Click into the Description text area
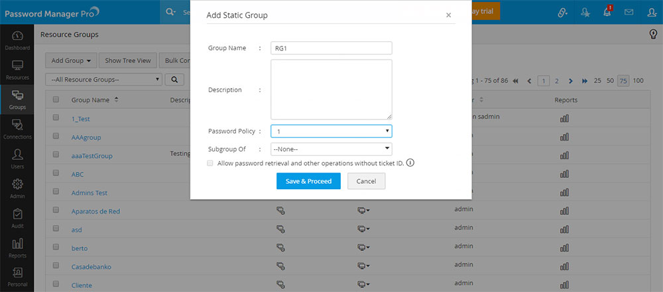The image size is (663, 292). (x=331, y=90)
